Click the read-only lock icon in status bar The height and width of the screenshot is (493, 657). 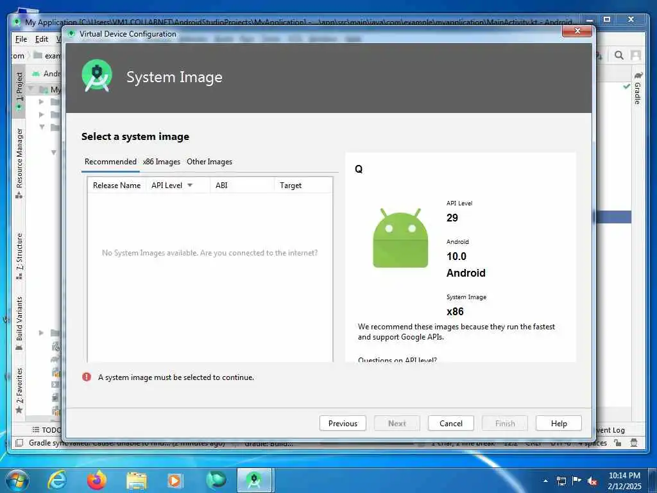pos(618,443)
